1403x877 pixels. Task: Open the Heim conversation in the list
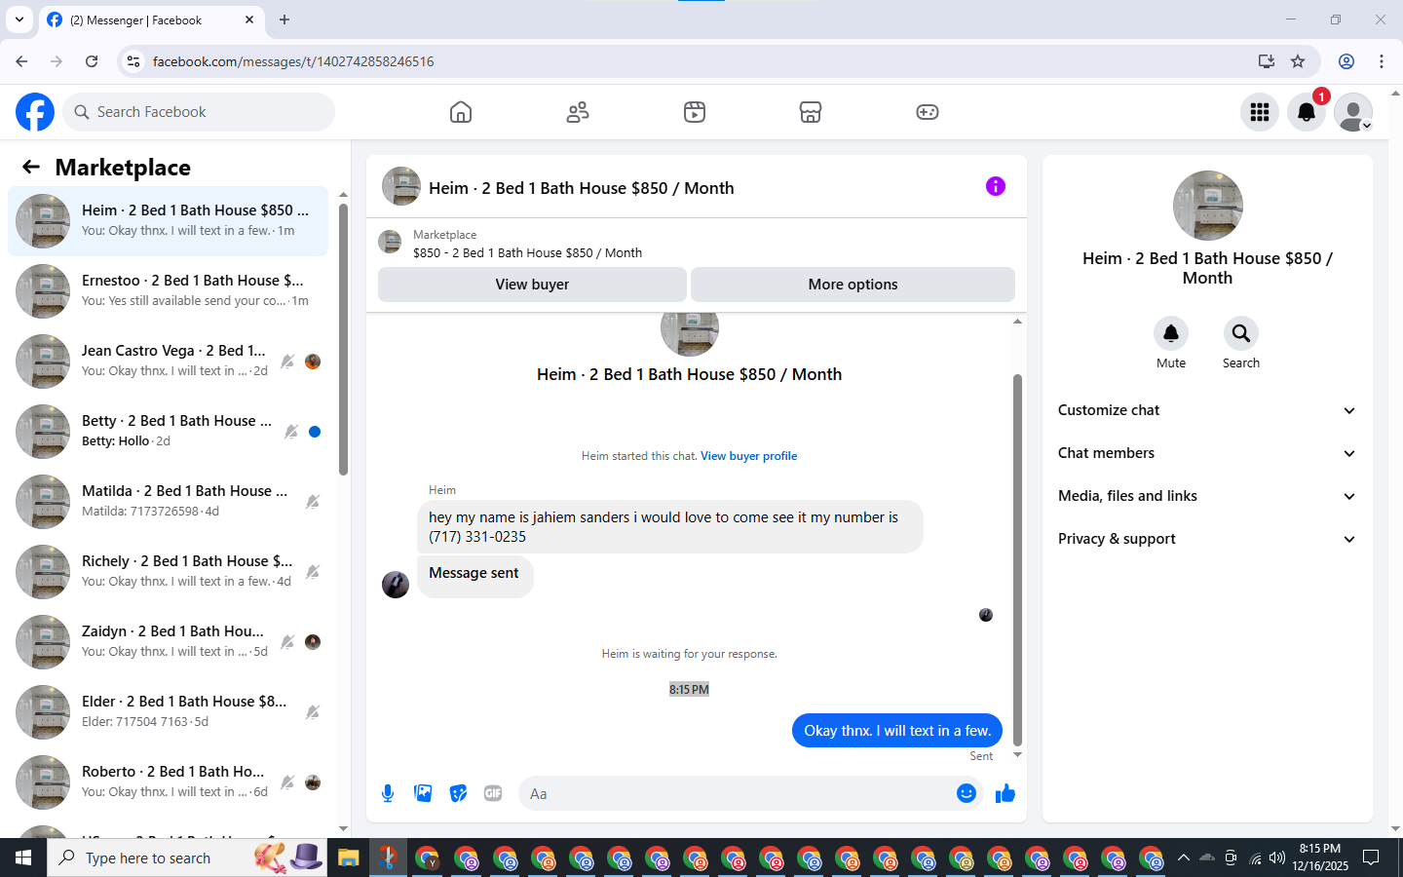pyautogui.click(x=168, y=221)
